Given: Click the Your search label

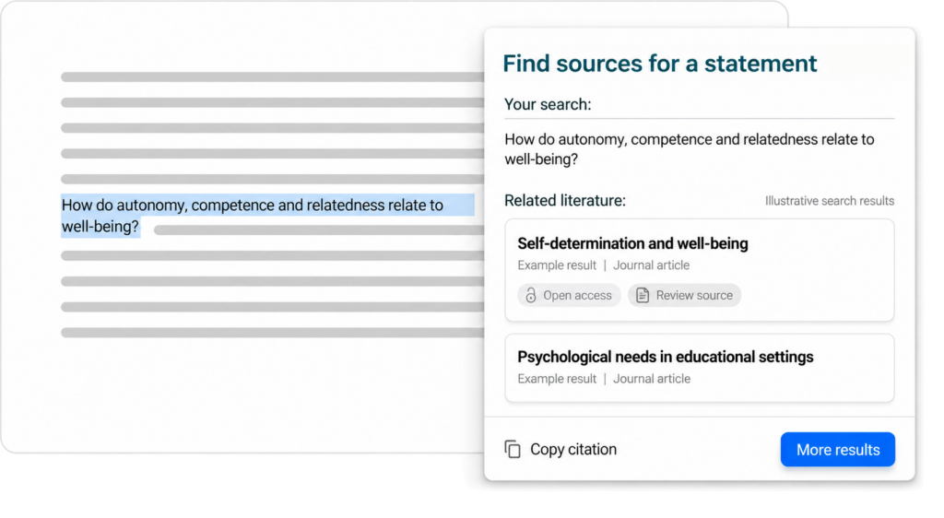Looking at the screenshot, I should [548, 105].
